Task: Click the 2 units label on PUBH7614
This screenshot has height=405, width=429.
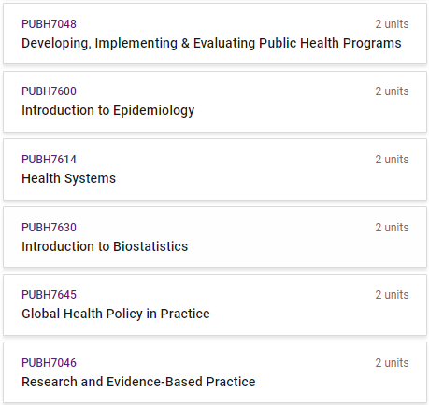Action: pyautogui.click(x=392, y=160)
